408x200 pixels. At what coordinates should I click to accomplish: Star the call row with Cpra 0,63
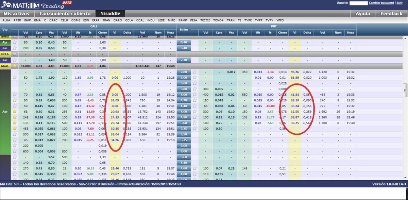pos(15,100)
